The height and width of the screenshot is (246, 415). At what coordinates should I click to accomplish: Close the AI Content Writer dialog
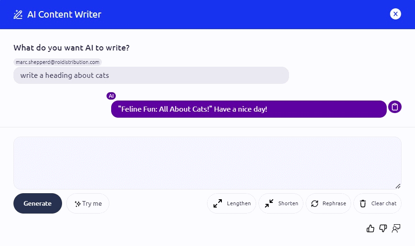pyautogui.click(x=395, y=14)
